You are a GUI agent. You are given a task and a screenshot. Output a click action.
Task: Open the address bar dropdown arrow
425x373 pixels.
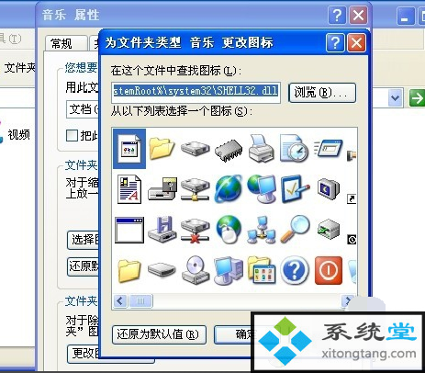(x=395, y=98)
